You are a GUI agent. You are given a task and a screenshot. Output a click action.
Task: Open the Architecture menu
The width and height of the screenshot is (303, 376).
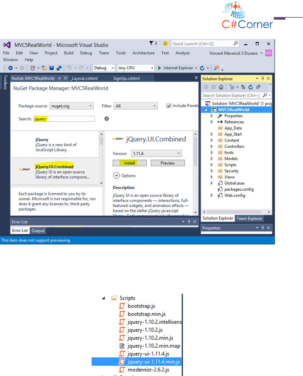coord(143,53)
